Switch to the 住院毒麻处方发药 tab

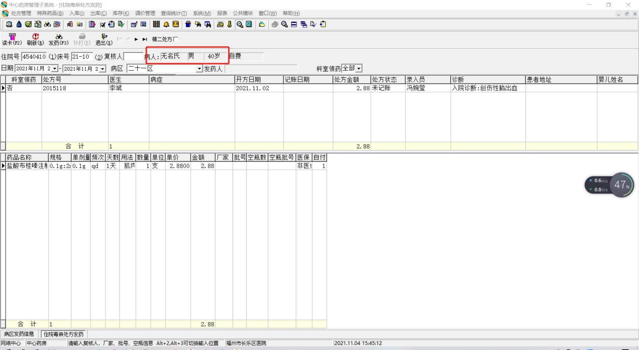pyautogui.click(x=64, y=334)
